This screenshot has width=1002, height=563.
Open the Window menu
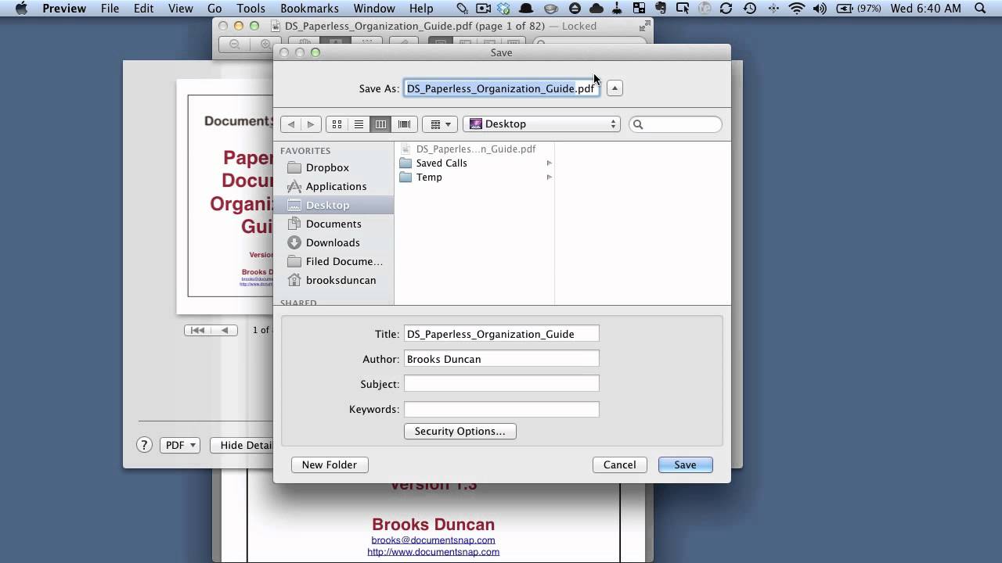click(374, 9)
